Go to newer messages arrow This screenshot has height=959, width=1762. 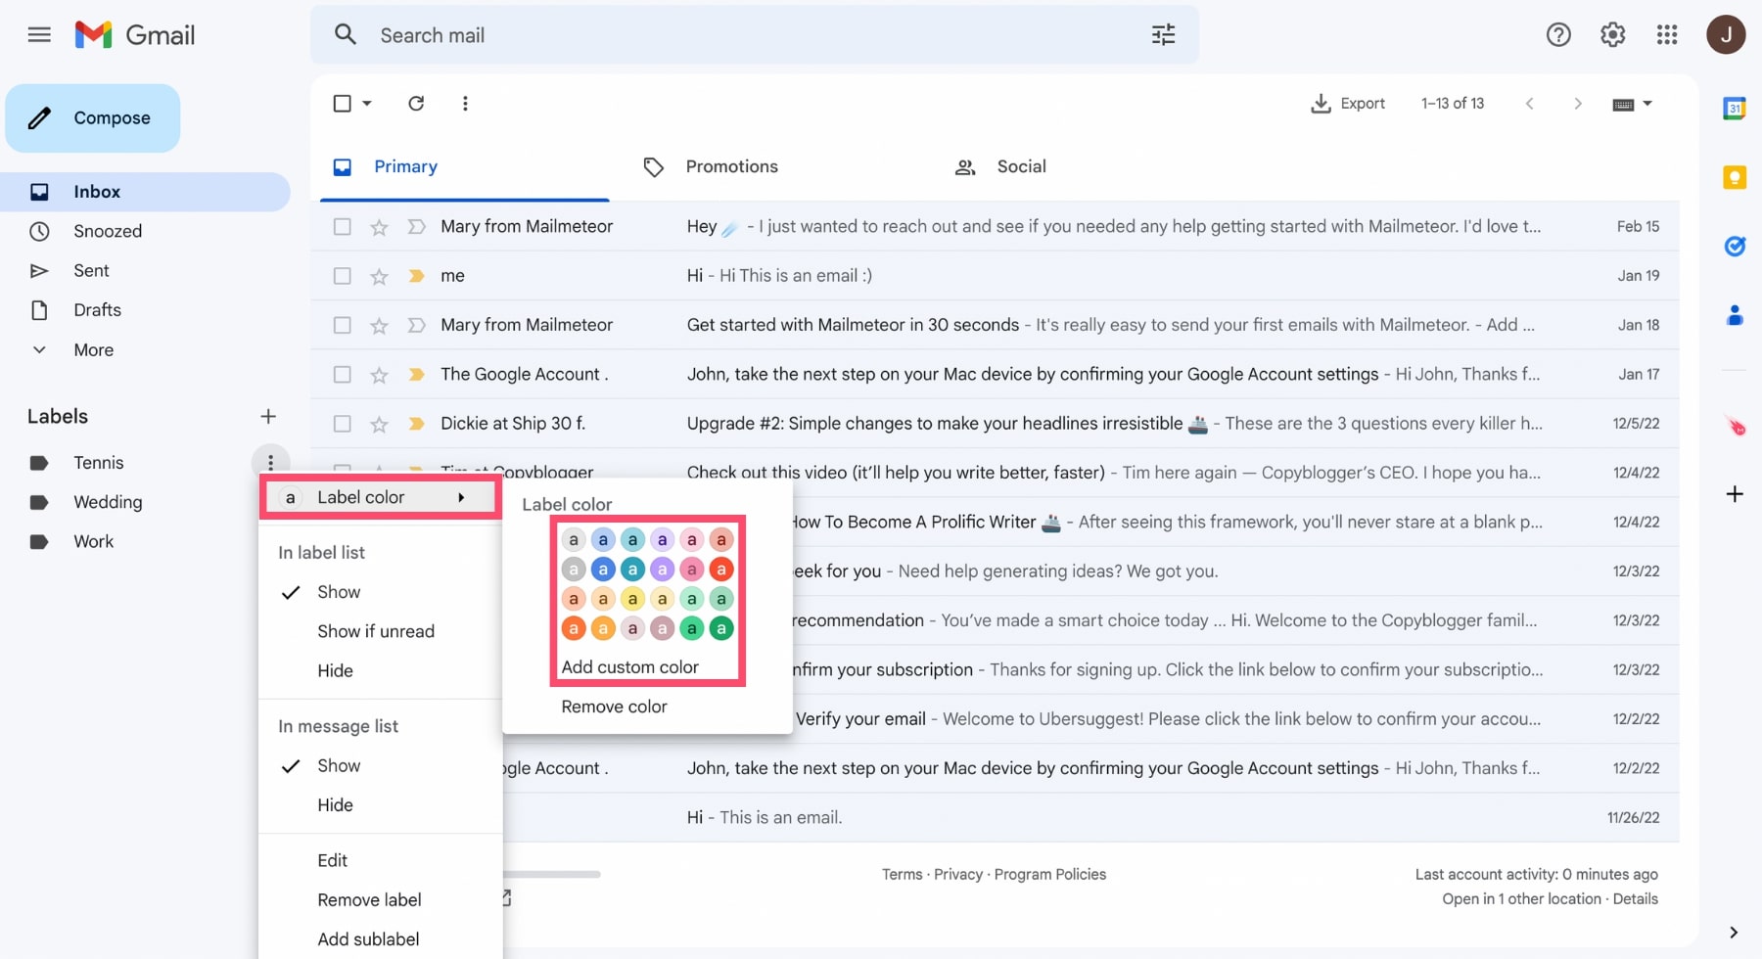(x=1529, y=104)
